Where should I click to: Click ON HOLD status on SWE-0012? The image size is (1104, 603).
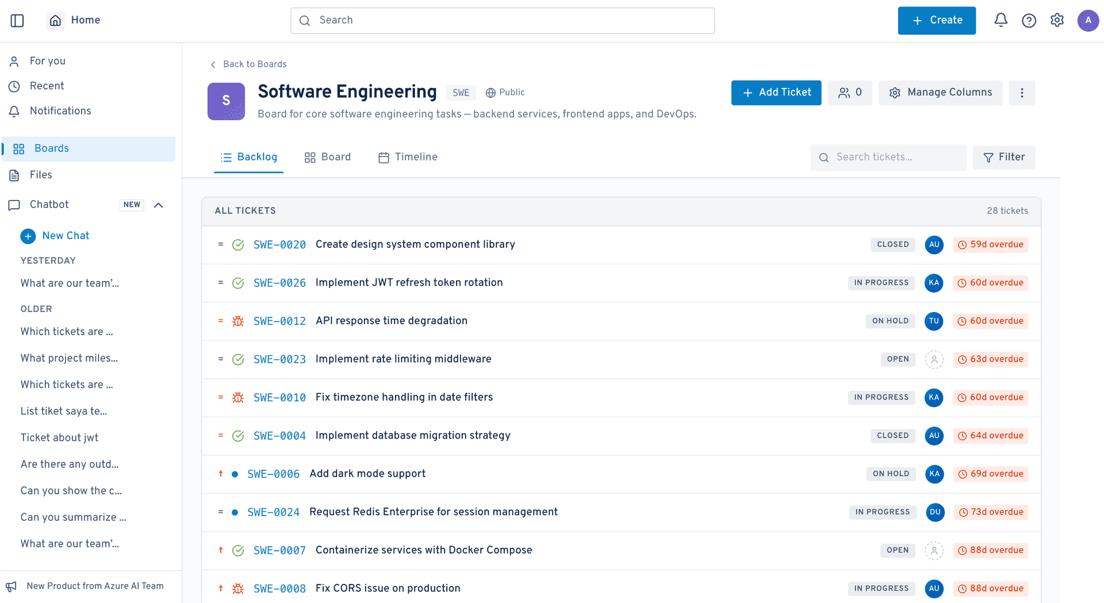[x=890, y=321]
